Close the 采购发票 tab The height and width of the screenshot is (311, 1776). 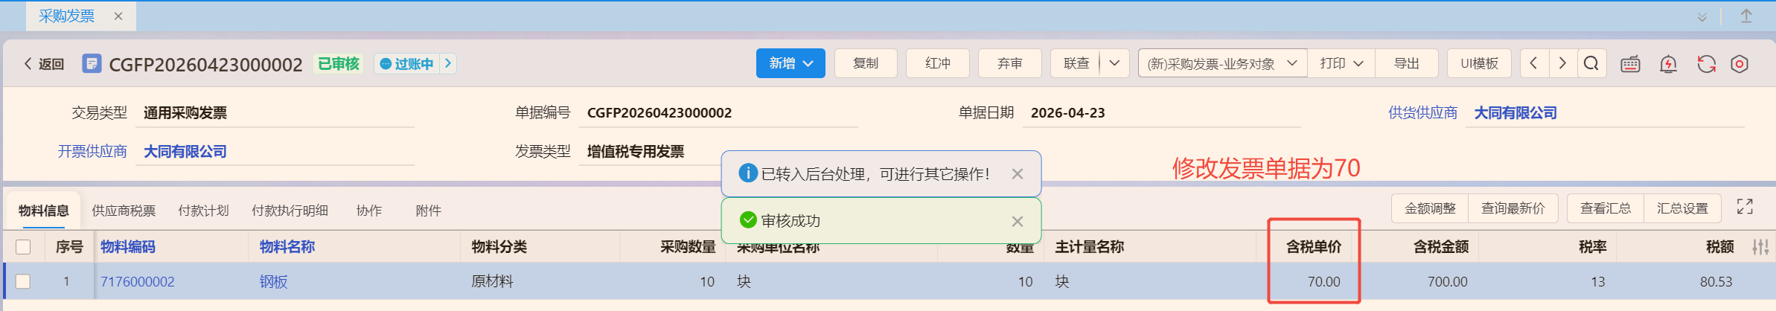pyautogui.click(x=118, y=16)
